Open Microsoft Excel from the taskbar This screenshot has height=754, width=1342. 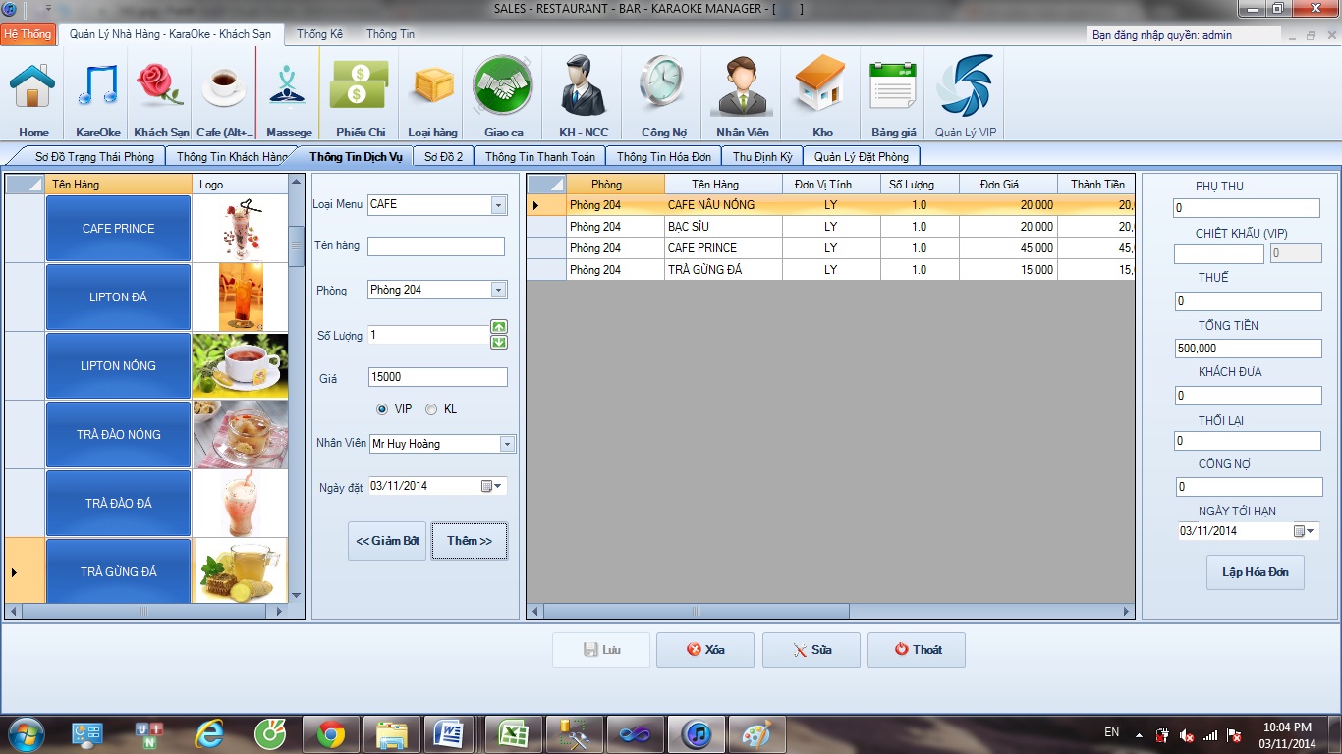(x=512, y=734)
